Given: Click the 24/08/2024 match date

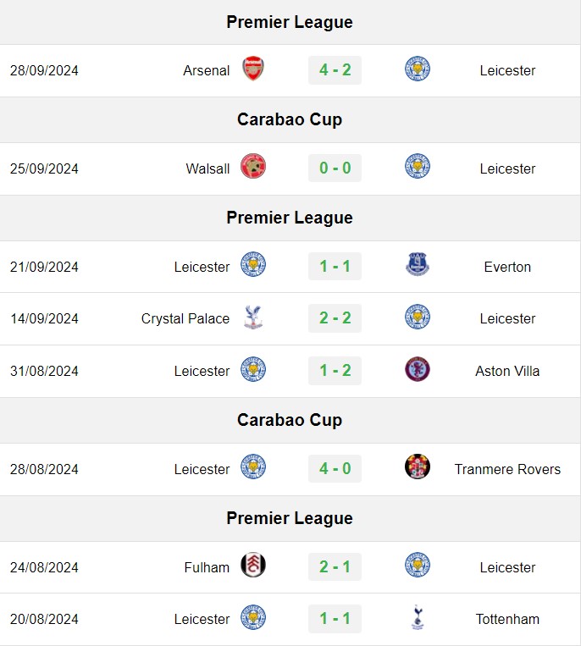Looking at the screenshot, I should point(44,567).
